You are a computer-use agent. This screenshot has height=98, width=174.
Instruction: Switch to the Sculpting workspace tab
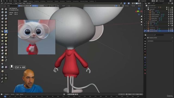(36, 1)
